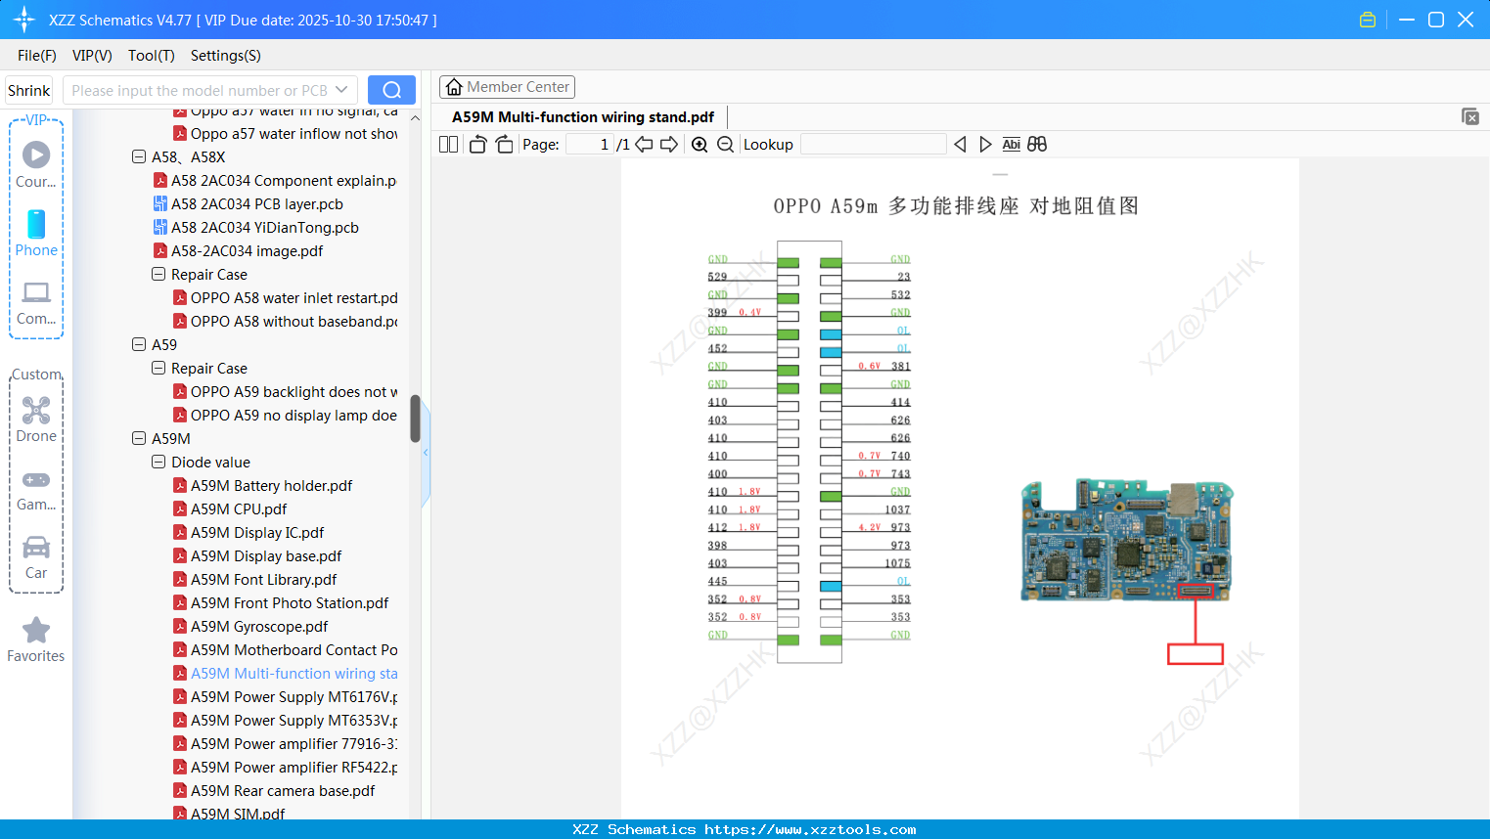The height and width of the screenshot is (839, 1490).
Task: Click the Lookup text field
Action: pyautogui.click(x=874, y=144)
